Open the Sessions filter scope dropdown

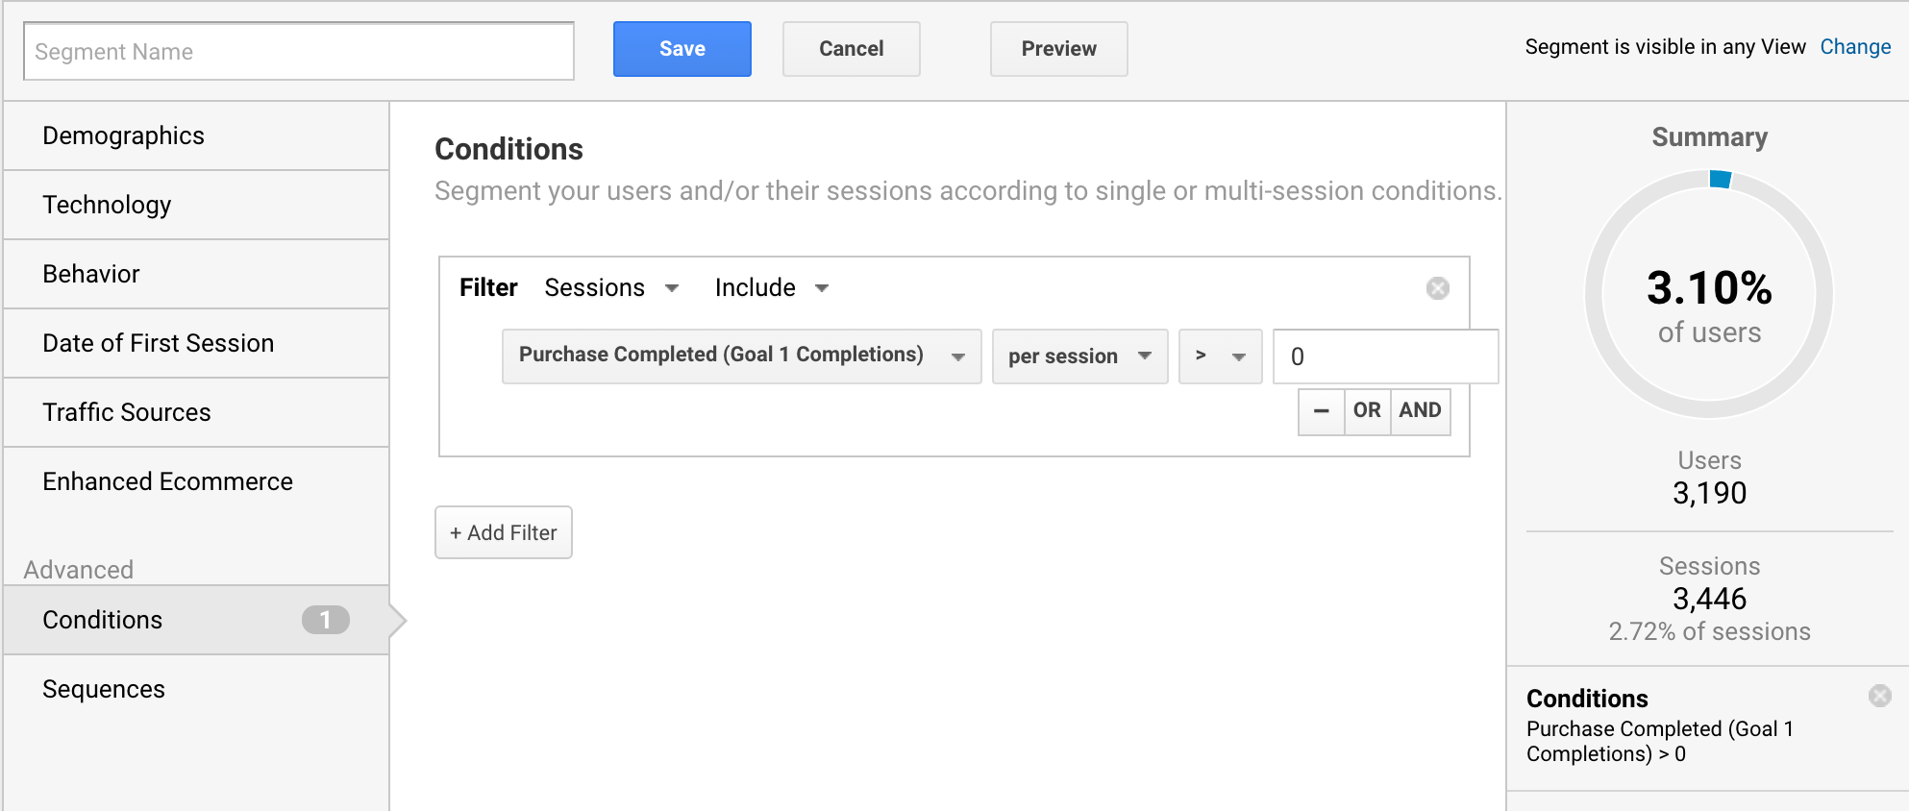coord(611,288)
